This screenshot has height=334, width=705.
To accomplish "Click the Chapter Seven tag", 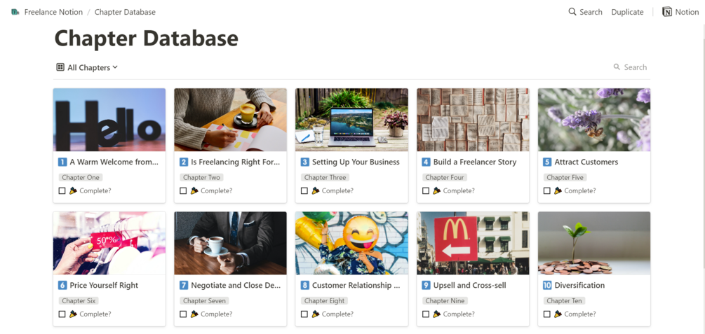I will [x=204, y=301].
